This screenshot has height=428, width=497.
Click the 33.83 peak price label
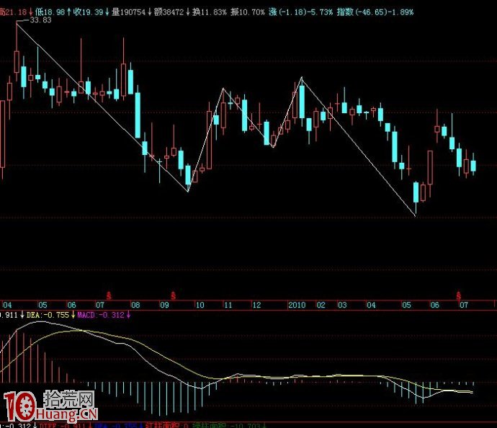(x=40, y=20)
